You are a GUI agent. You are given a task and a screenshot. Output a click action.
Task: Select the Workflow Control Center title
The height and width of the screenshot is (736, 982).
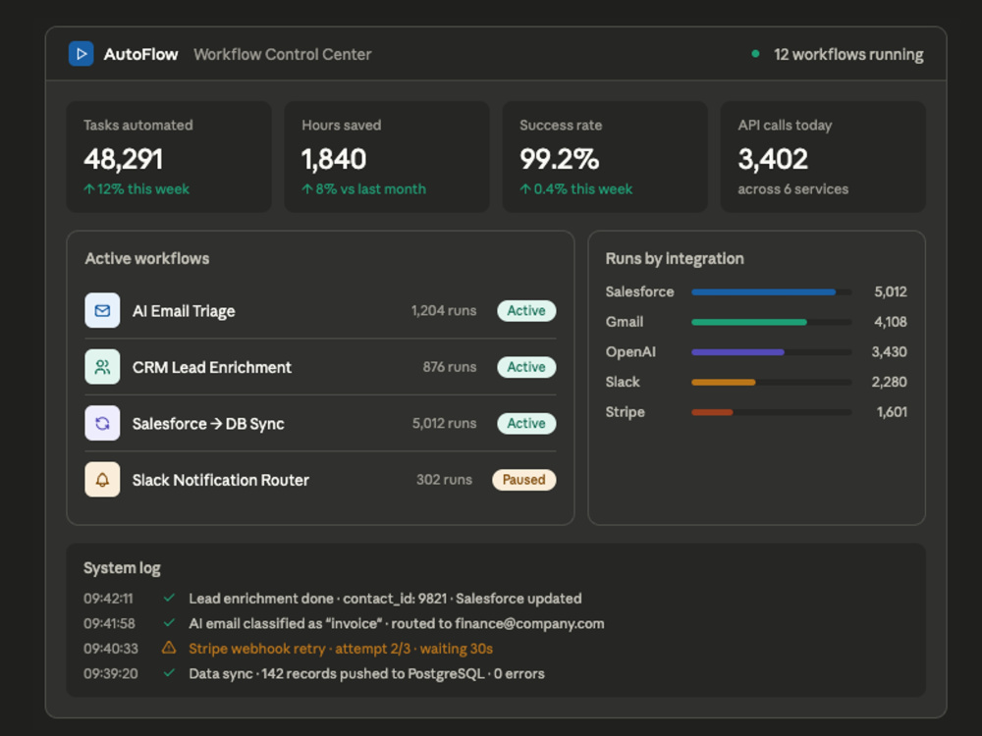pyautogui.click(x=283, y=54)
